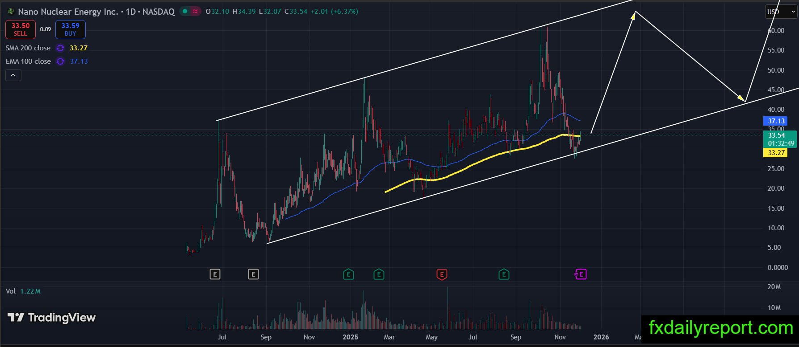Click the Vol 1.22M volume legend
The width and height of the screenshot is (799, 347).
23,291
